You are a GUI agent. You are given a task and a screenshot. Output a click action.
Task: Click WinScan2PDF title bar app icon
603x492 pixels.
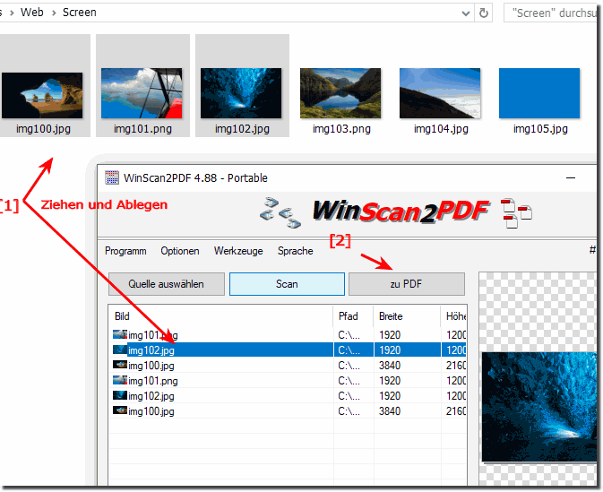tap(112, 177)
